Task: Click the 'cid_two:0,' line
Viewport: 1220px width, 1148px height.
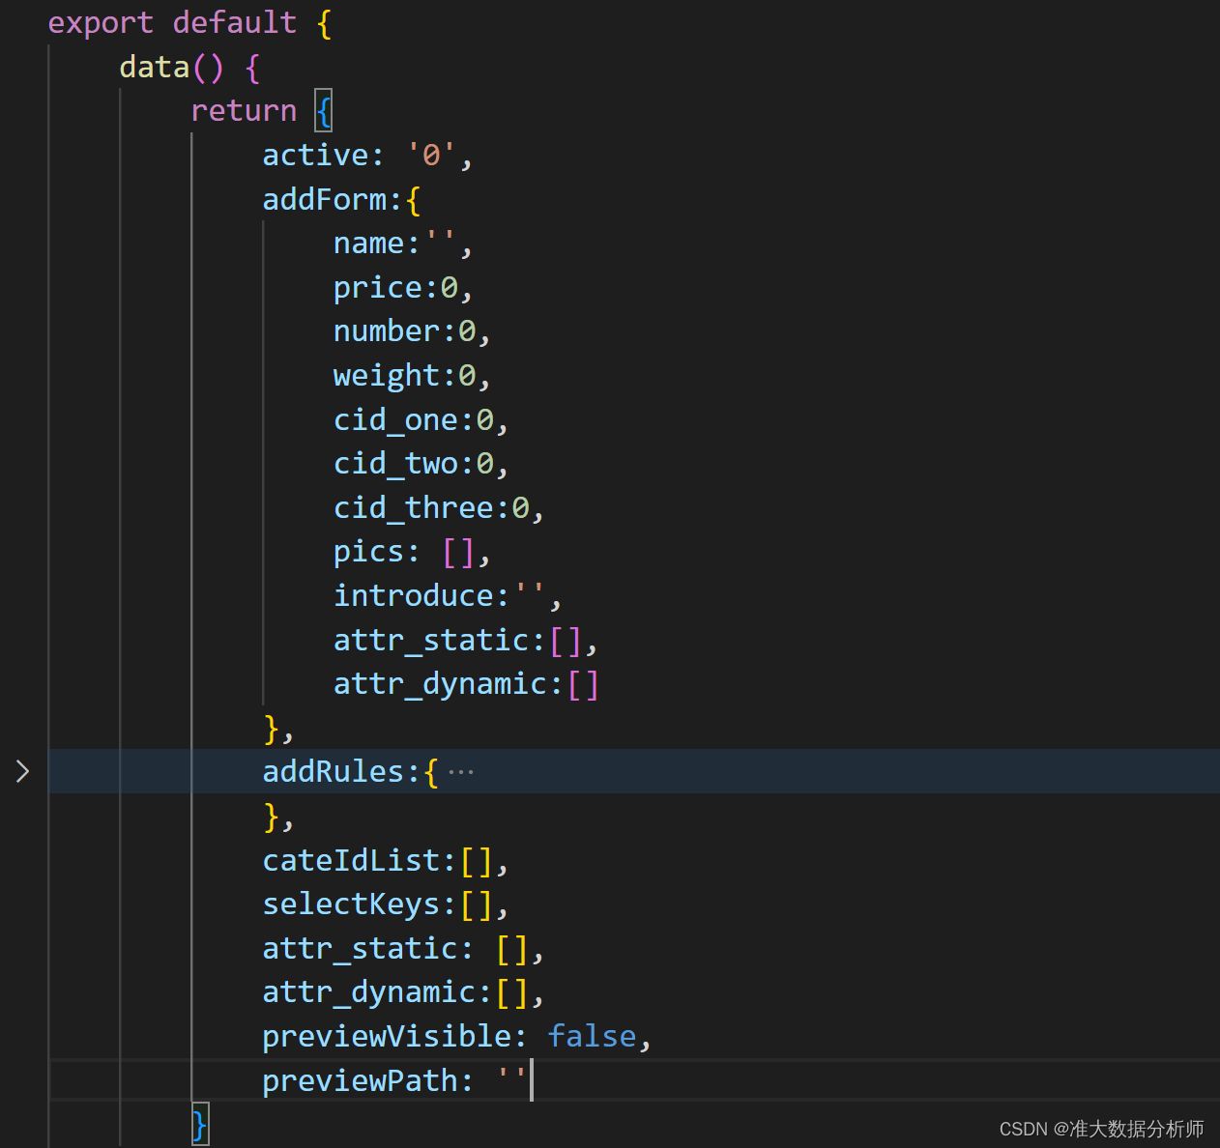Action: 421,463
